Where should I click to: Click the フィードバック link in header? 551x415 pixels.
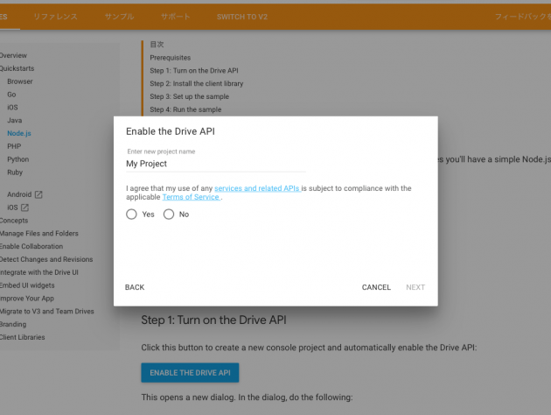click(x=523, y=17)
